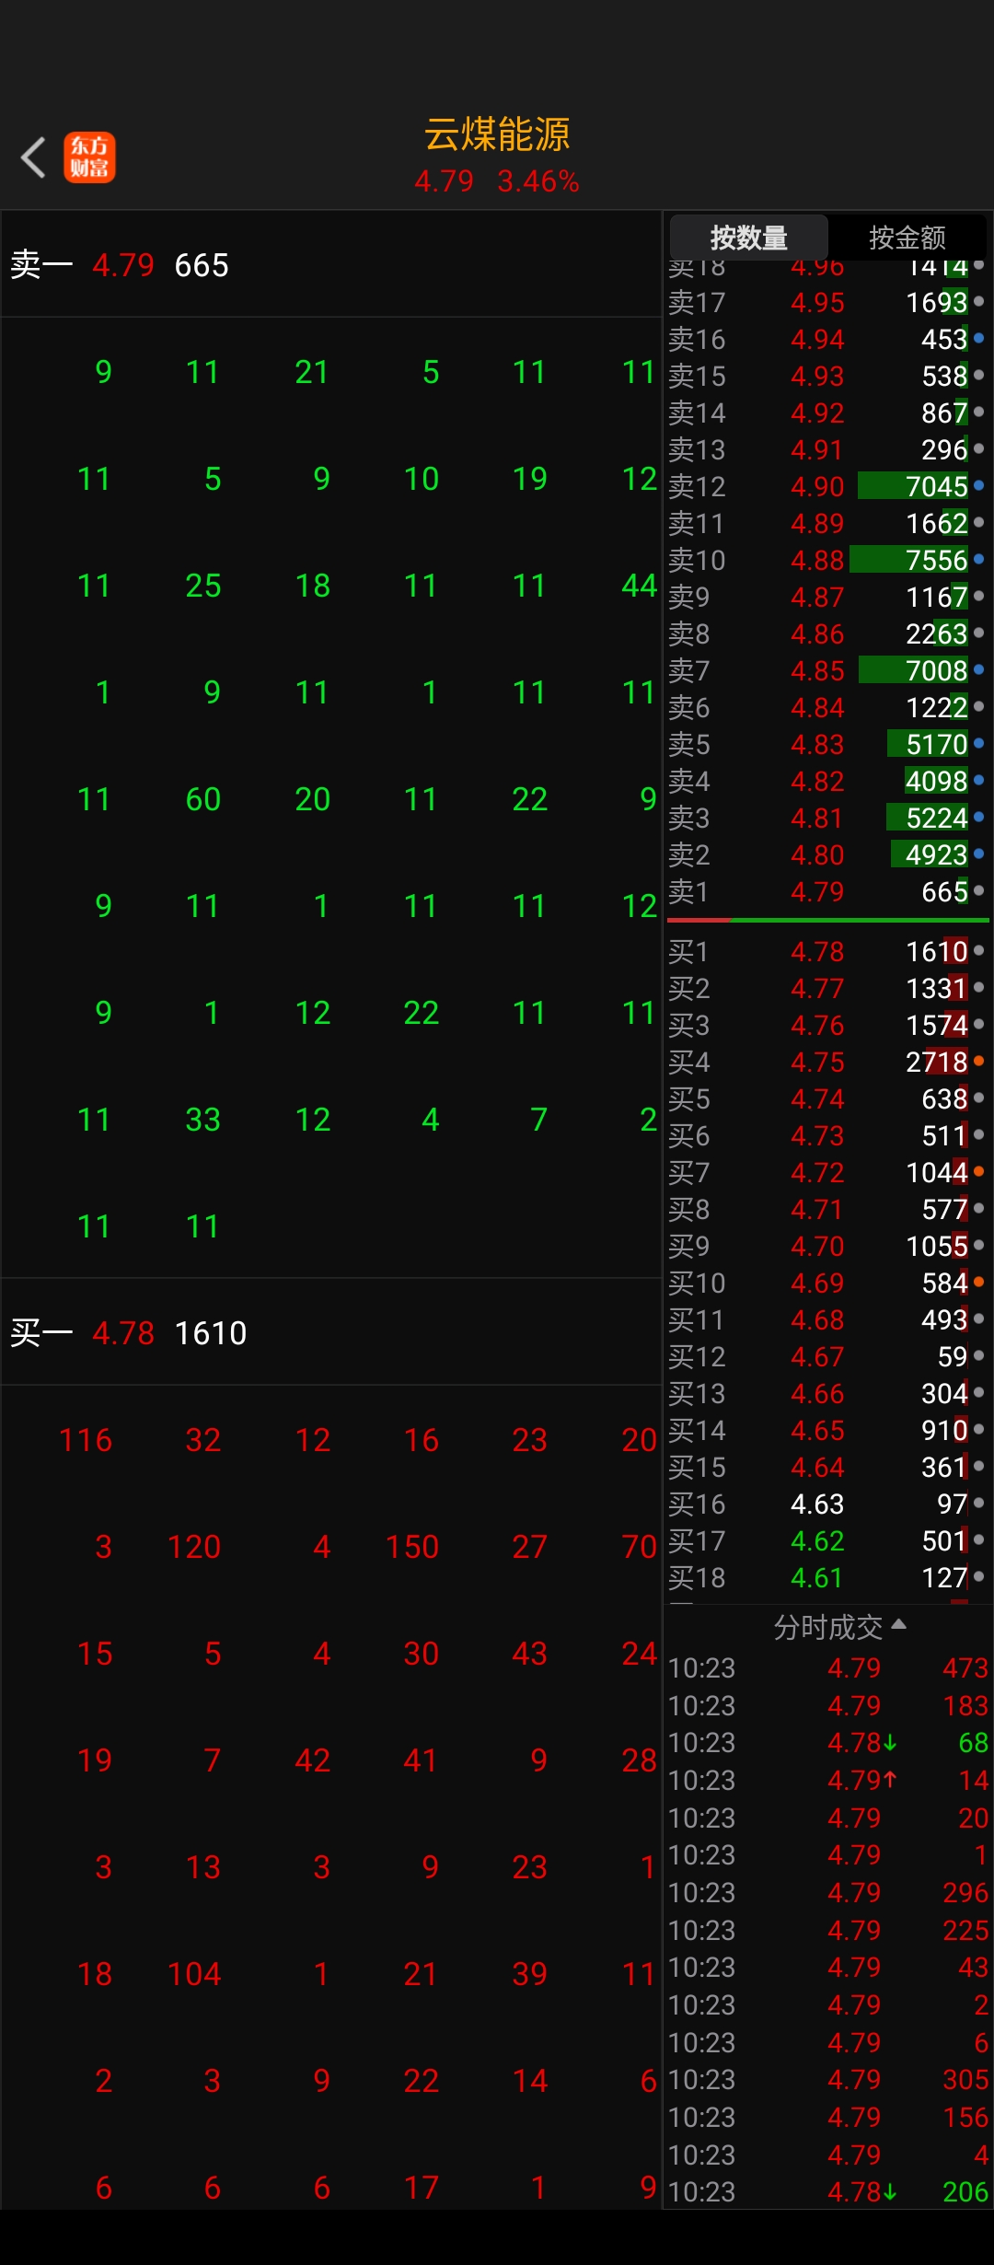Switch to the 按金额 tab
994x2265 pixels.
(x=907, y=238)
